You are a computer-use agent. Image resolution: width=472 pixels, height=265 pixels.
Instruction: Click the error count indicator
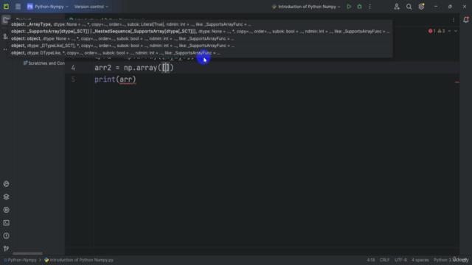pyautogui.click(x=432, y=31)
